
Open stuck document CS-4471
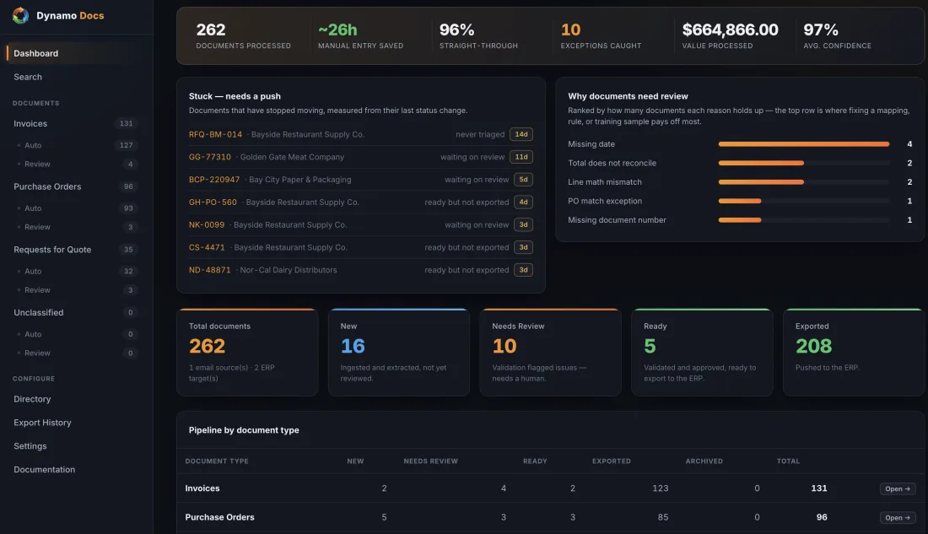point(207,247)
